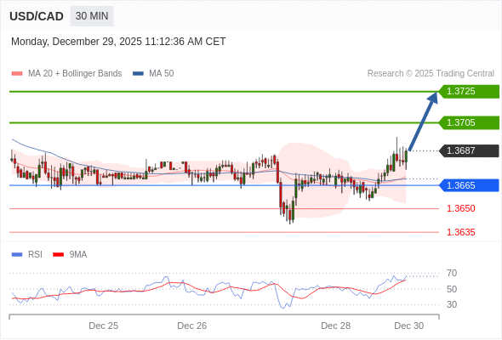
Task: Click the RSI 70 level label
Action: click(452, 274)
